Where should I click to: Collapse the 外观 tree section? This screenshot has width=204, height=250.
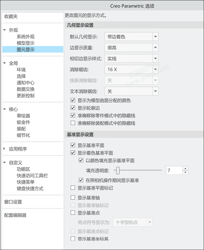4,30
